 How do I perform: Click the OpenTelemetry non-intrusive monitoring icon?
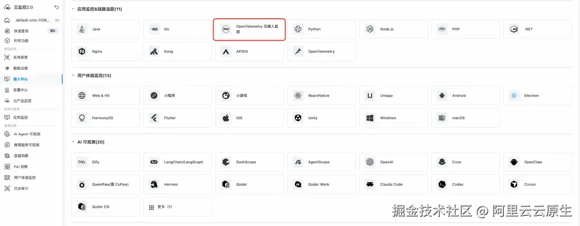pos(226,29)
